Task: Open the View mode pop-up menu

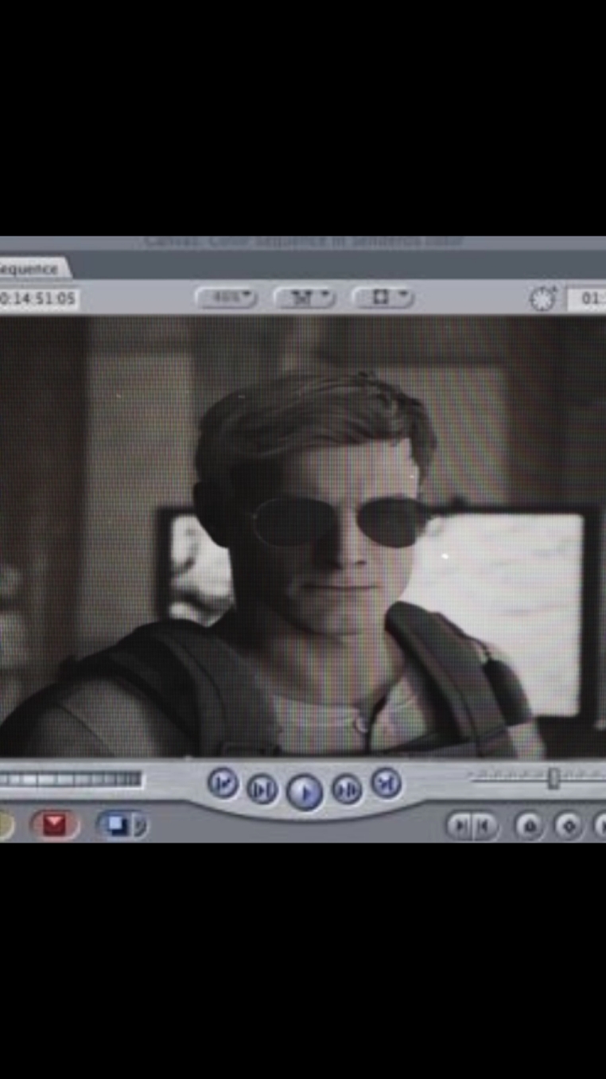Action: coord(383,298)
